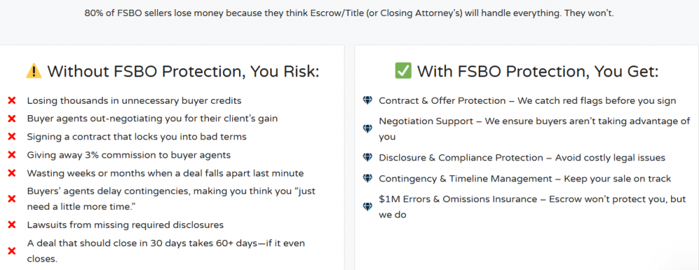Click the 'With FSBO Protection, You Get:' heading

click(538, 71)
